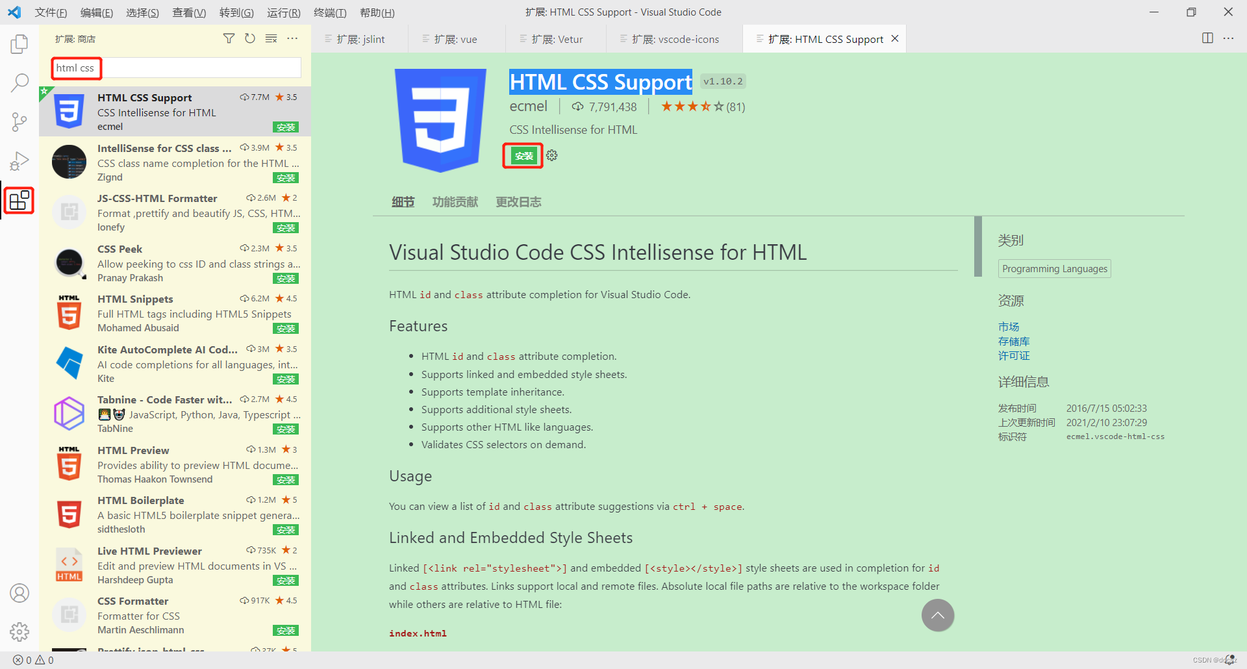Screen dimensions: 1247x669
Task: Open the Run and Debug view
Action: 19,160
